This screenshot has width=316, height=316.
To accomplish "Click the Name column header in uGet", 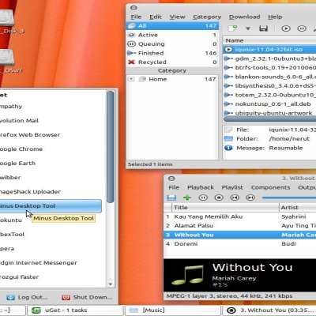I will click(269, 40).
